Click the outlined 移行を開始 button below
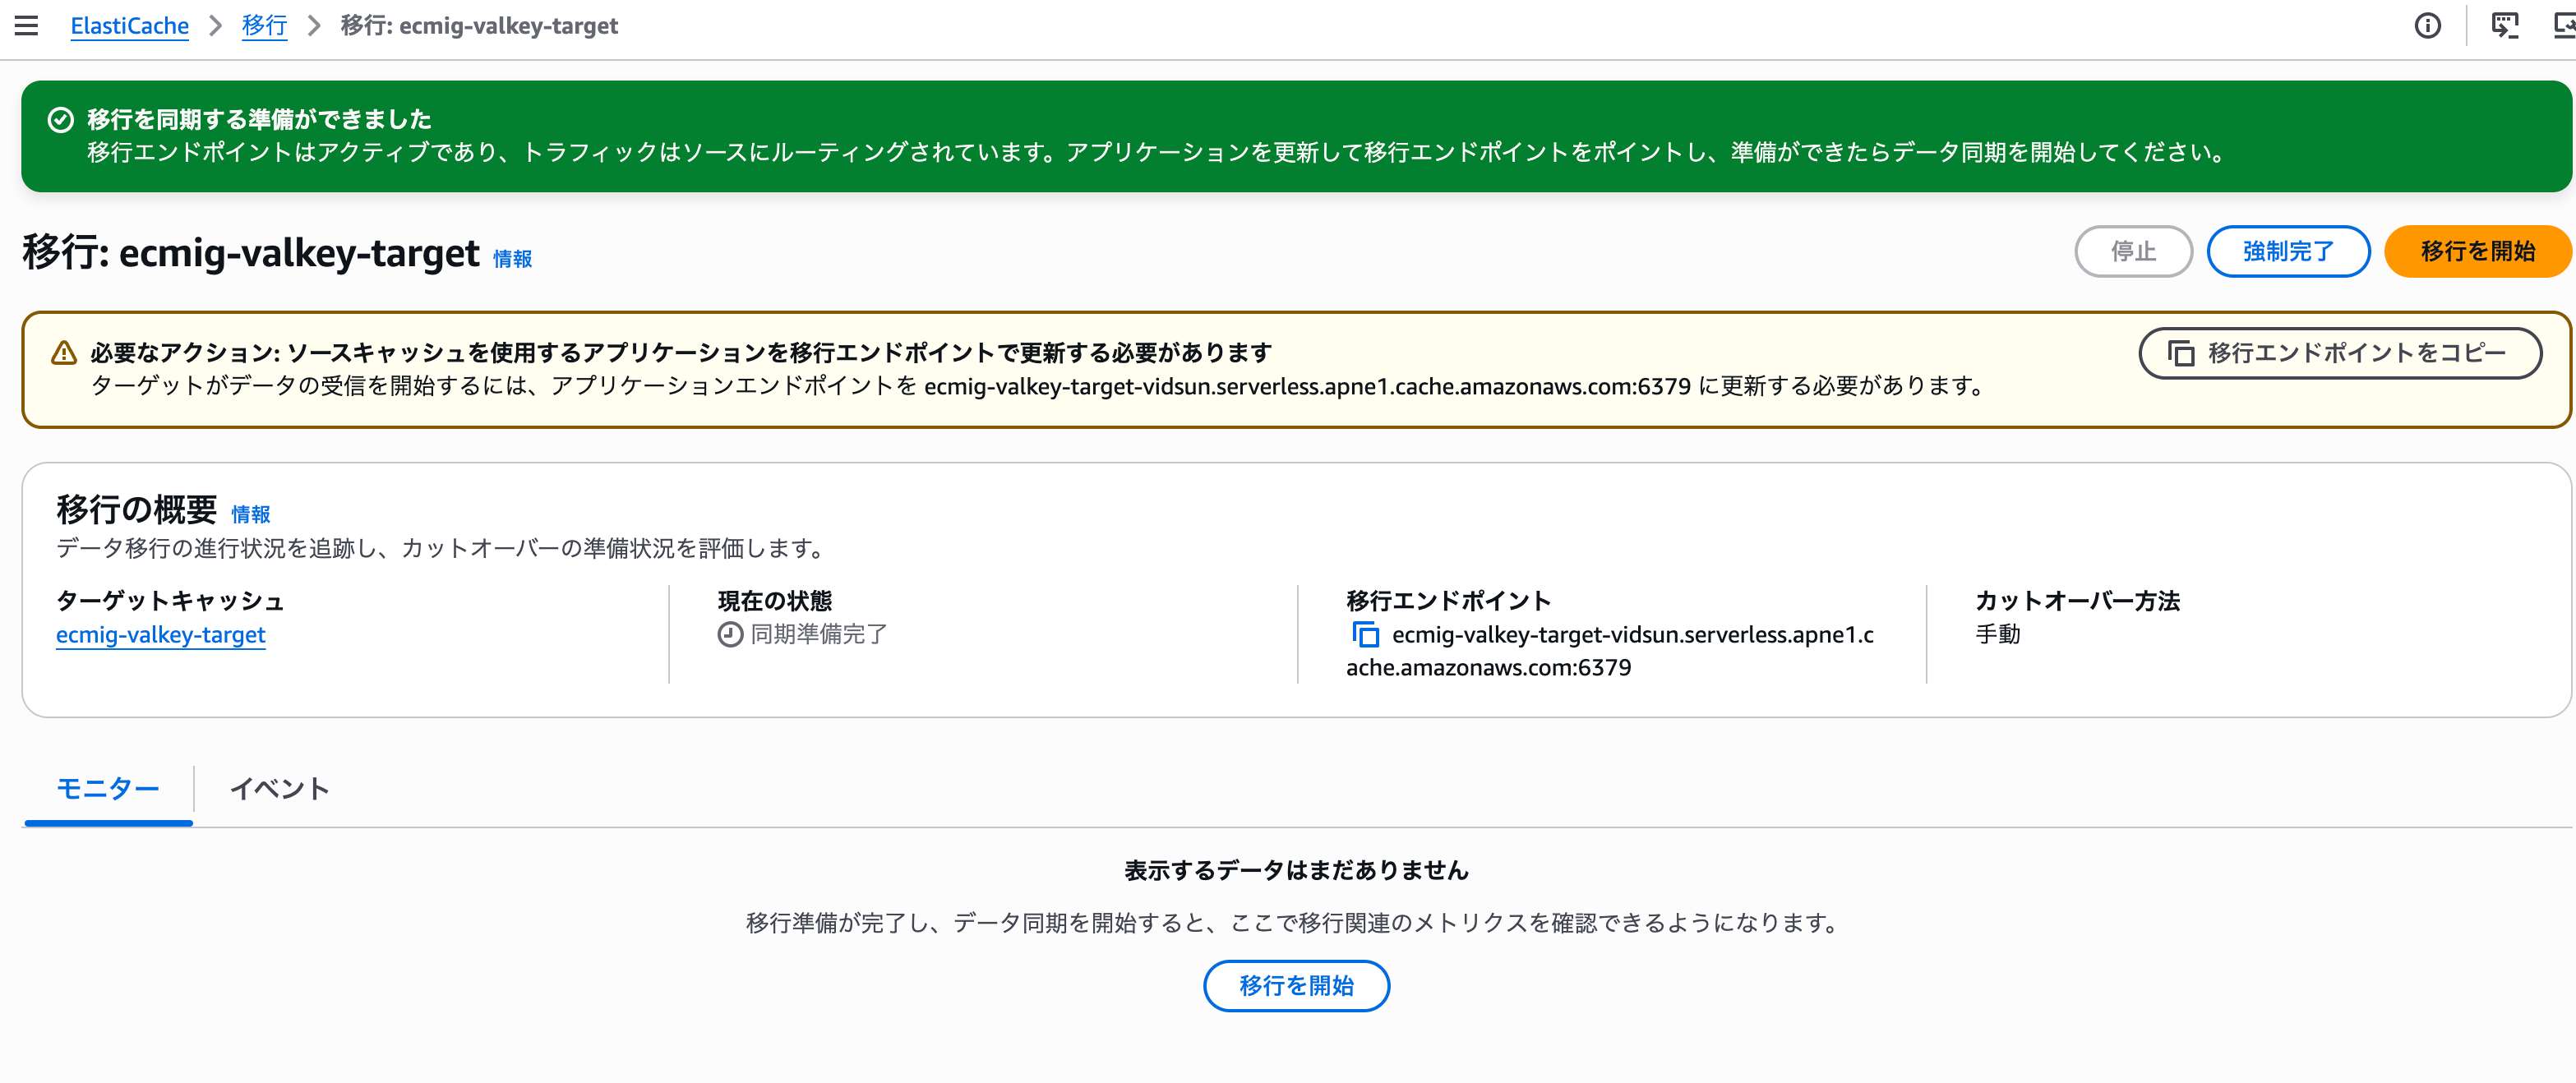2576x1083 pixels. tap(1296, 986)
